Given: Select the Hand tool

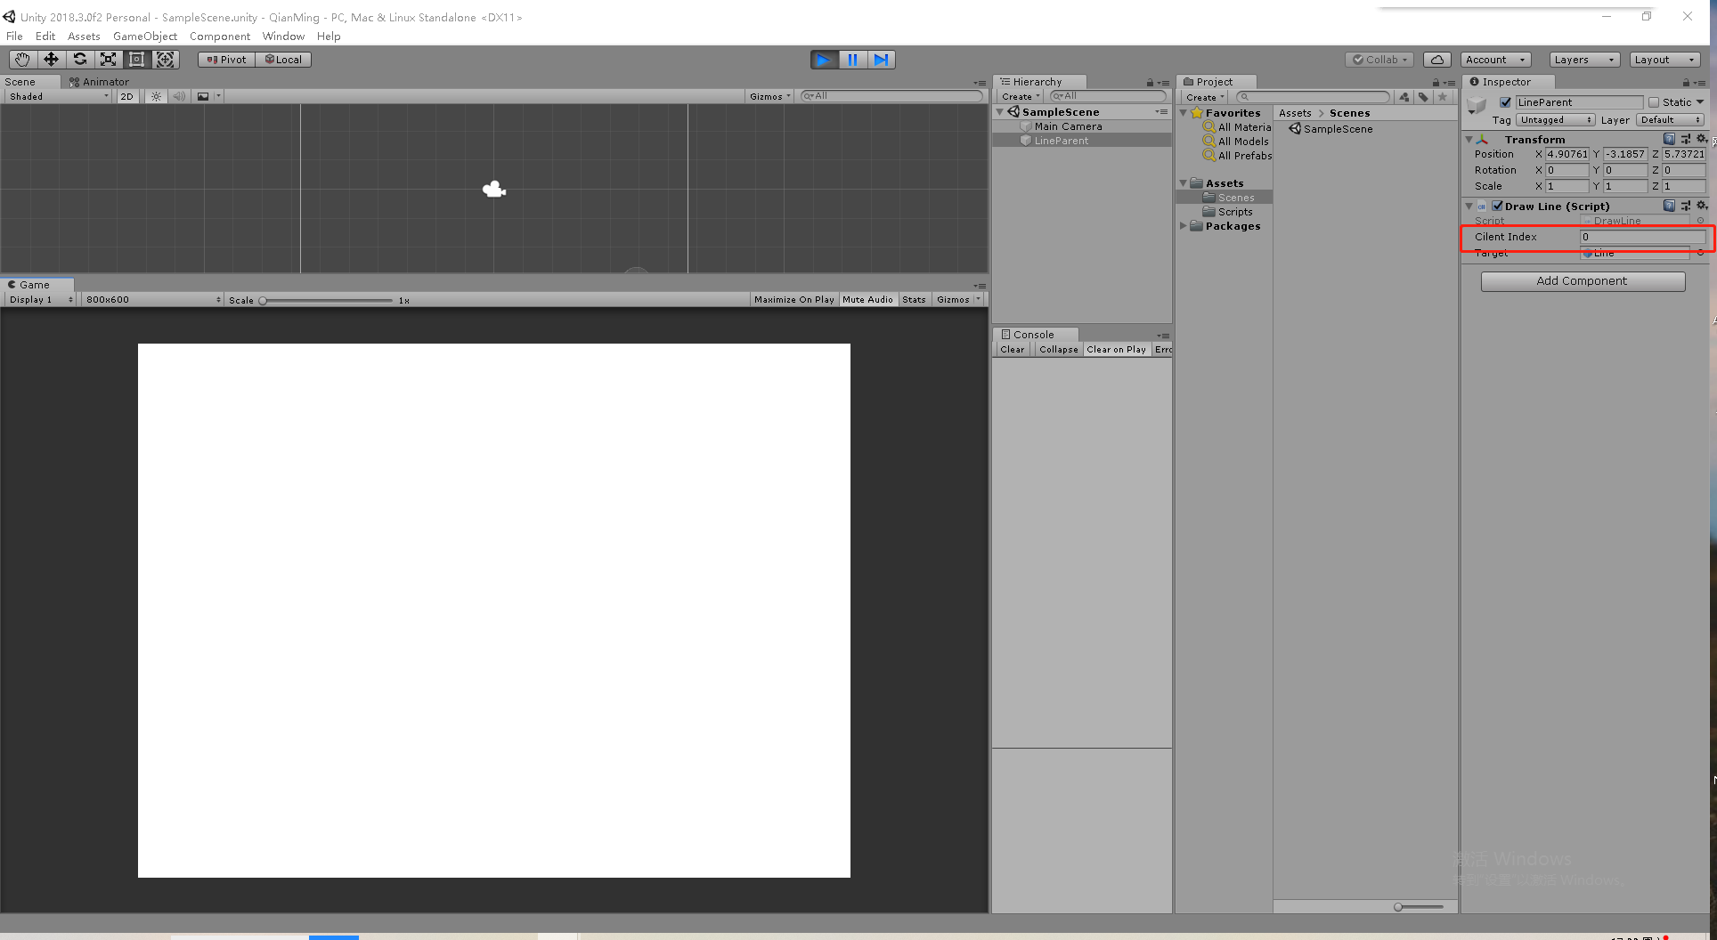Looking at the screenshot, I should pos(22,60).
